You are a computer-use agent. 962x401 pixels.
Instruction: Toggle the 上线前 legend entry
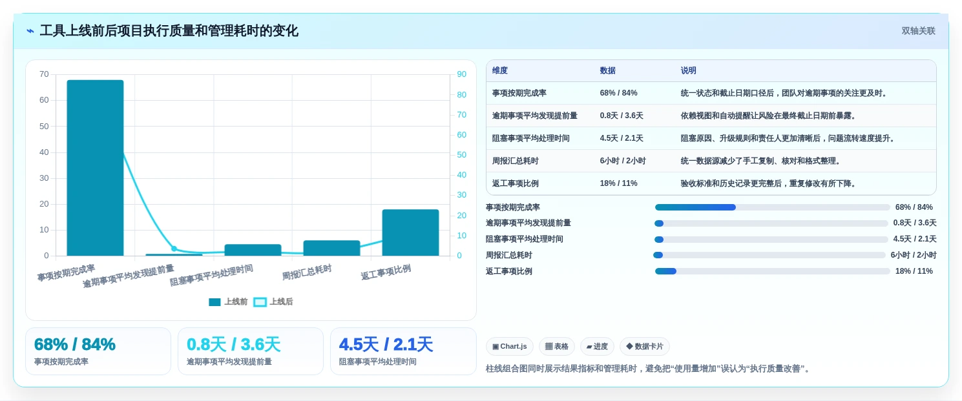pos(228,302)
